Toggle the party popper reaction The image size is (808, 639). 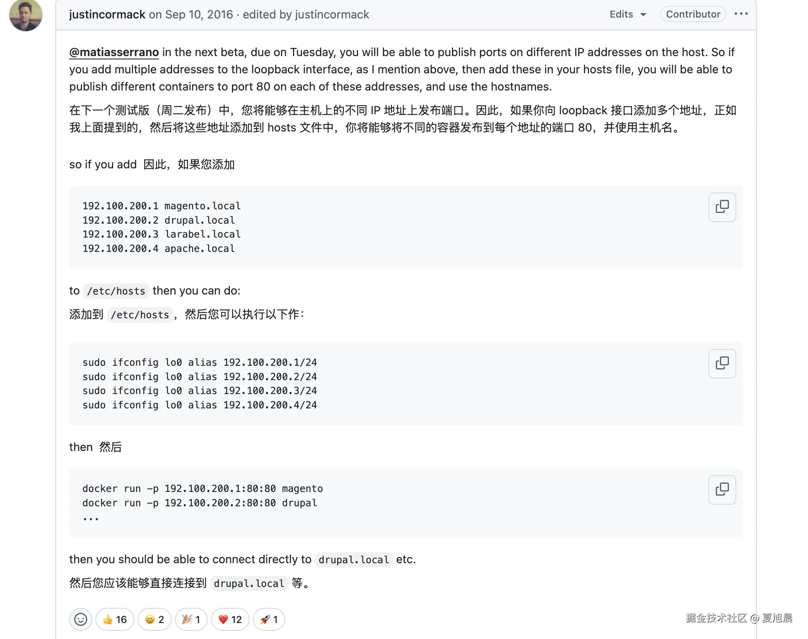(191, 619)
